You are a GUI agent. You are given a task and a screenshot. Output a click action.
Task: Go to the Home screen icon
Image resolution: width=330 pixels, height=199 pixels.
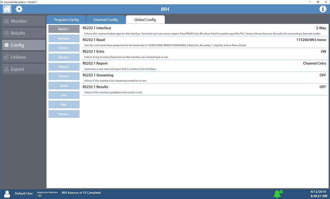[x=7, y=9]
